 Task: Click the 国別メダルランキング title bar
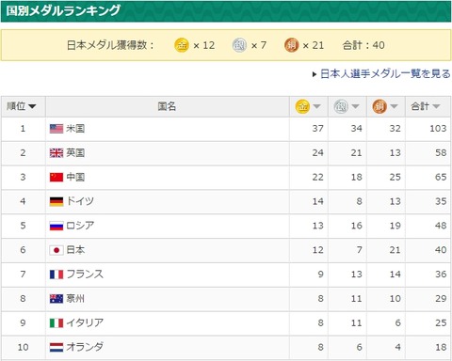[226, 11]
